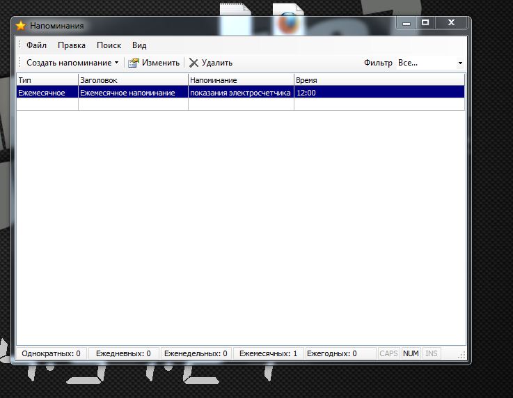Click the menu bar drag handle grip
513x398 pixels.
tap(19, 45)
